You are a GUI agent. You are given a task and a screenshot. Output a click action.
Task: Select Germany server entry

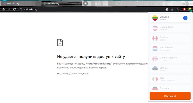[170, 88]
